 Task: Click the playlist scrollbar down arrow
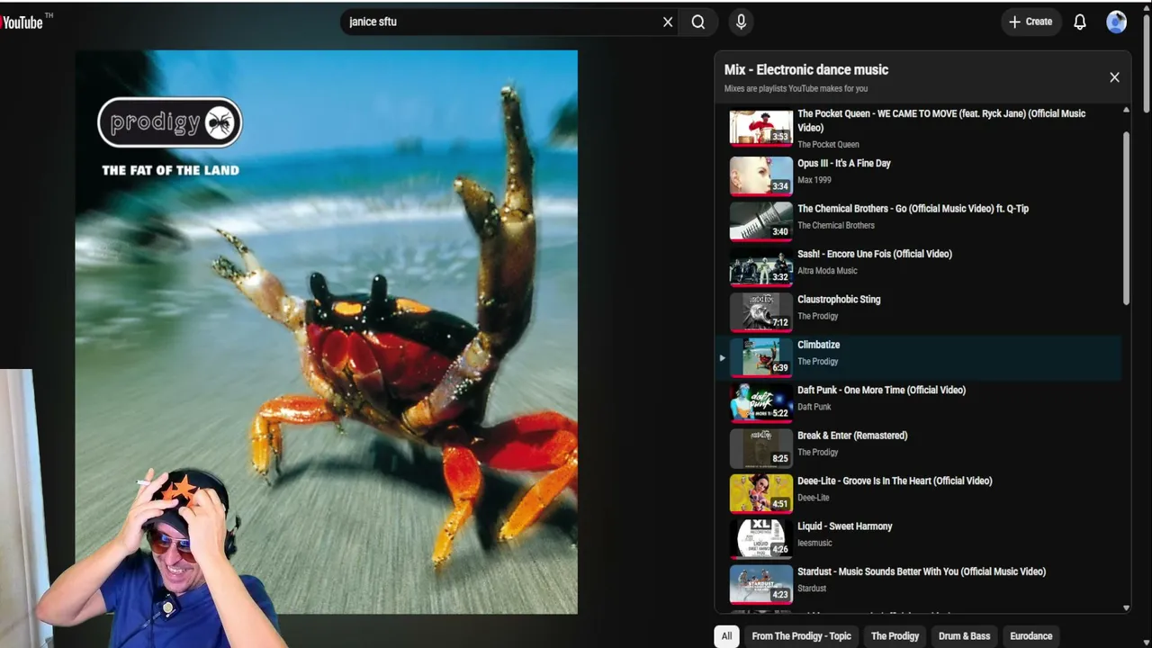(x=1126, y=608)
